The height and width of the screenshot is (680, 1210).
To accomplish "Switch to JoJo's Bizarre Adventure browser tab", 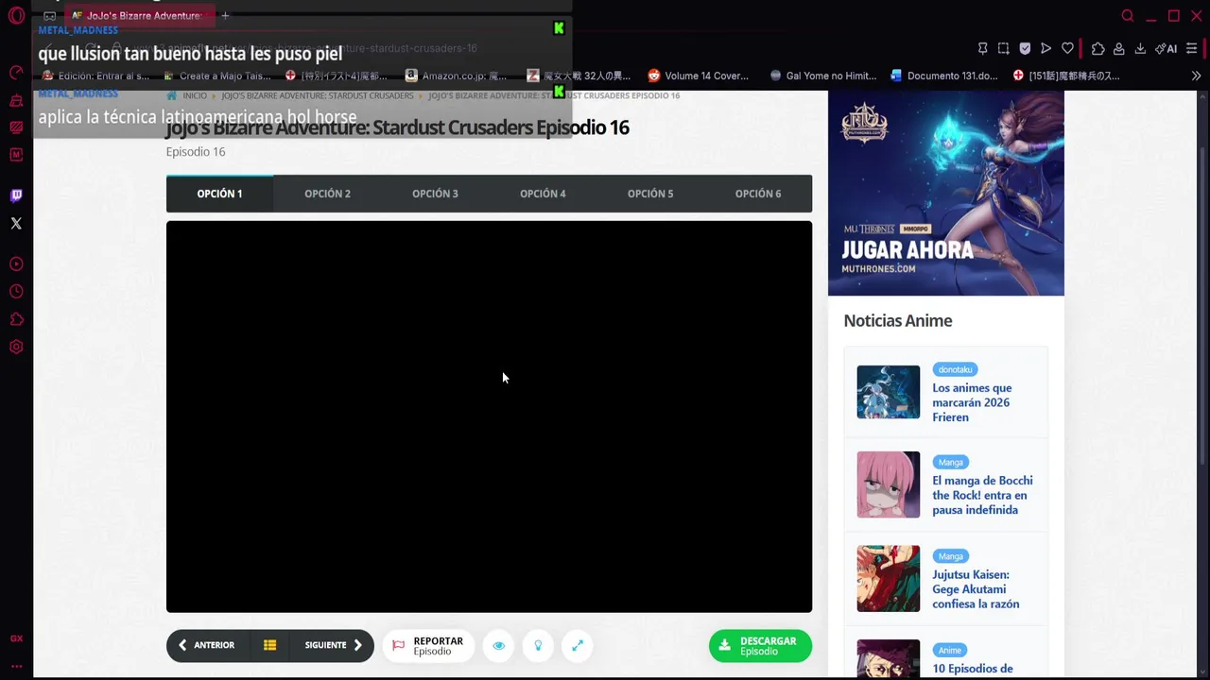I will (x=139, y=15).
